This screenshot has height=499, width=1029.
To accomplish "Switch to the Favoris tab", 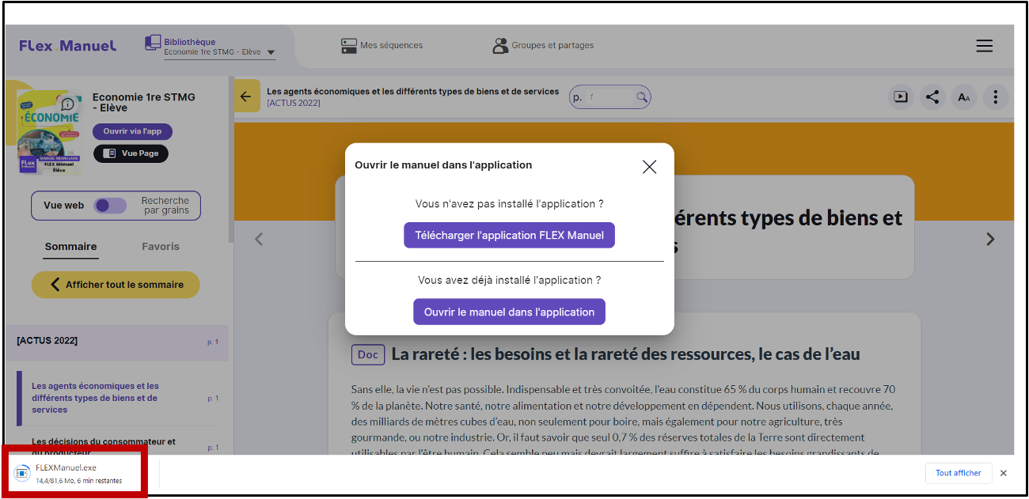I will tap(161, 247).
